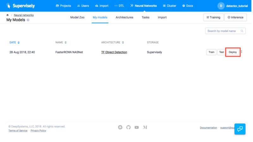253x142 pixels.
Task: Open the Users page
Action: (x=83, y=6)
